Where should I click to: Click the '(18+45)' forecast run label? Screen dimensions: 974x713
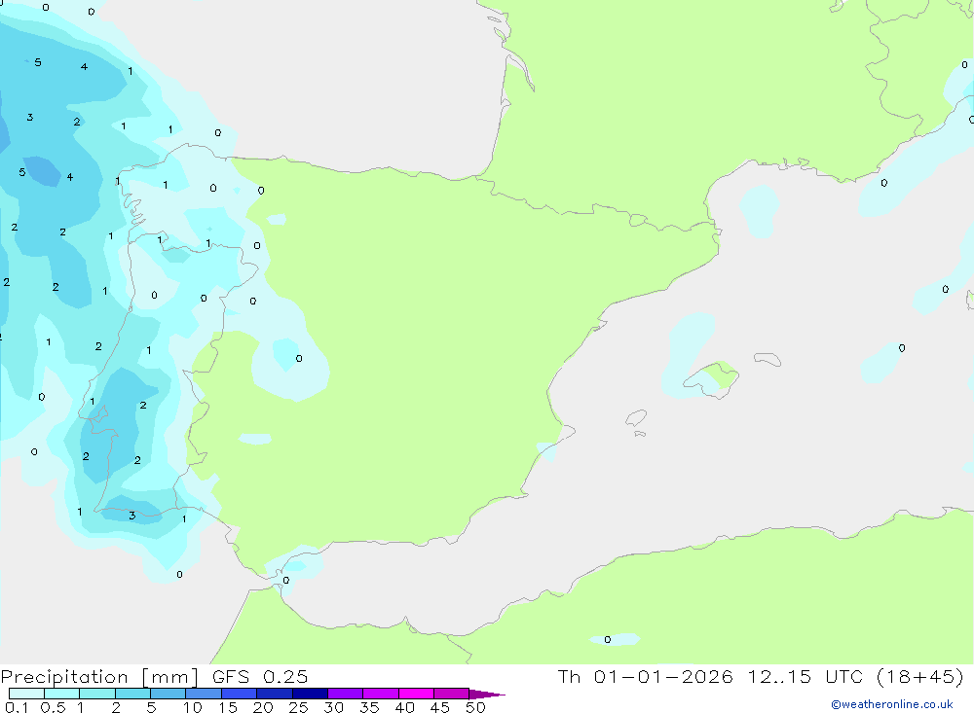[x=920, y=677]
